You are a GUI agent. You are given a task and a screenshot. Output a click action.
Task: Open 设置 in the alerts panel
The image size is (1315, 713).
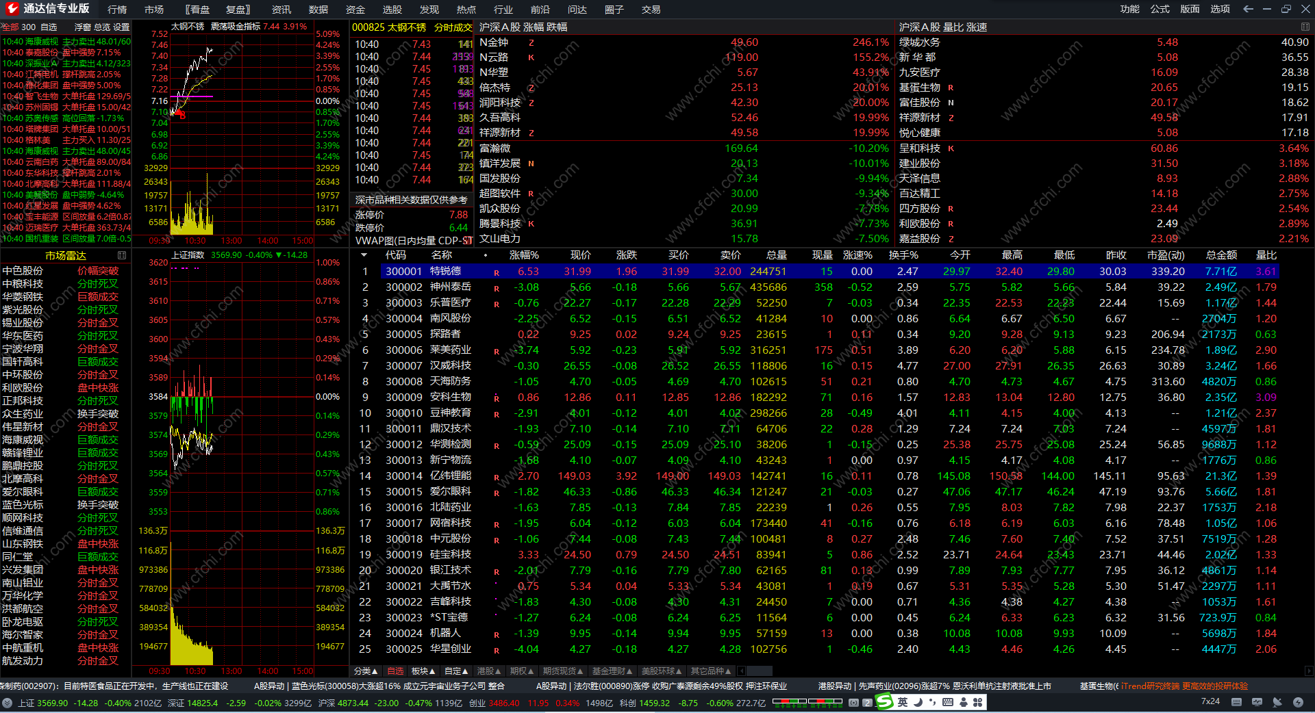(121, 27)
